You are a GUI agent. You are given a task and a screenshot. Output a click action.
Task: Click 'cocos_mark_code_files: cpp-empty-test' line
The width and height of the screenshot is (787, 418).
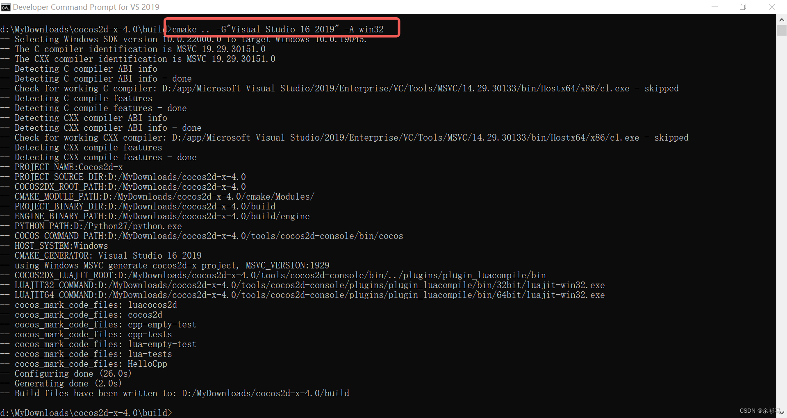(x=98, y=325)
